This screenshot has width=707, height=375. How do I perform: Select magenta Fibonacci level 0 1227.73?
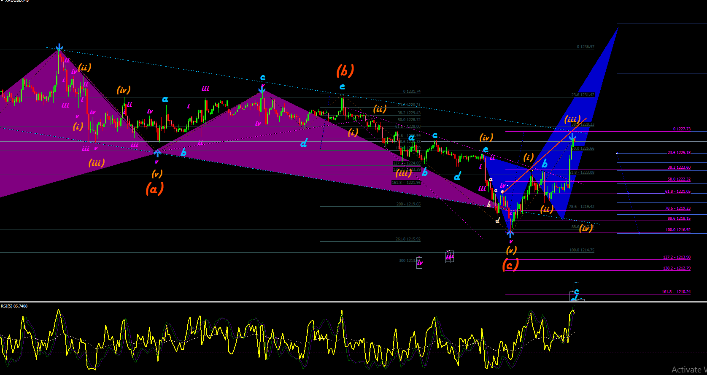point(682,129)
